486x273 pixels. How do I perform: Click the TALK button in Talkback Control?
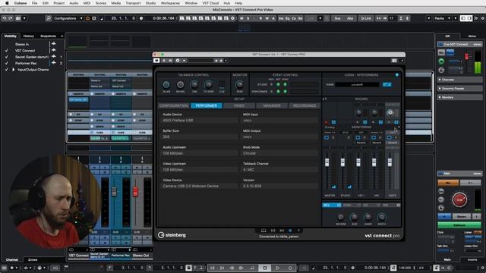[166, 84]
